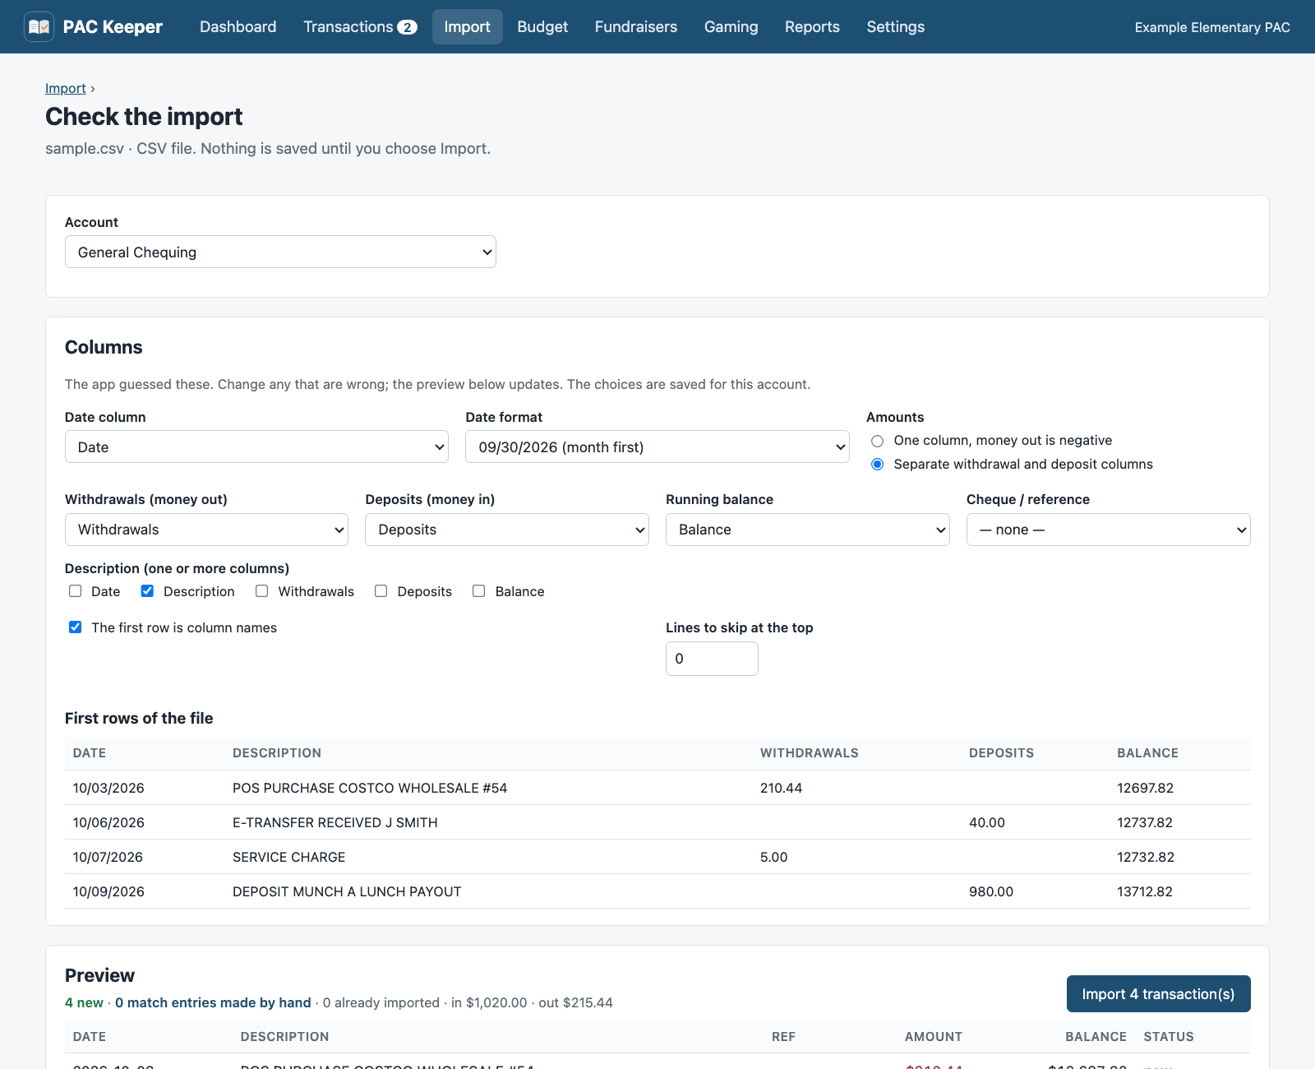Open the Fundraisers section
1315x1069 pixels.
click(x=635, y=27)
